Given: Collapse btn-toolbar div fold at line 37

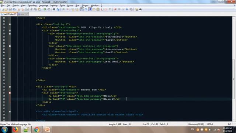Looking at the screenshot, I should [x=10, y=30].
